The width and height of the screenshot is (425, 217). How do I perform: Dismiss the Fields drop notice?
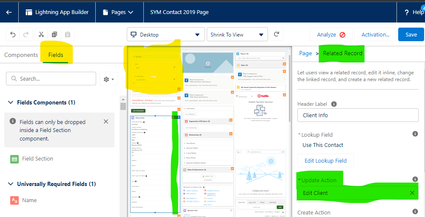pos(106,121)
